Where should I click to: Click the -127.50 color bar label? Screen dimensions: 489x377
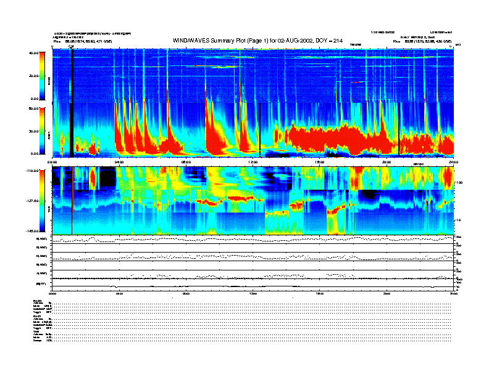(x=32, y=201)
